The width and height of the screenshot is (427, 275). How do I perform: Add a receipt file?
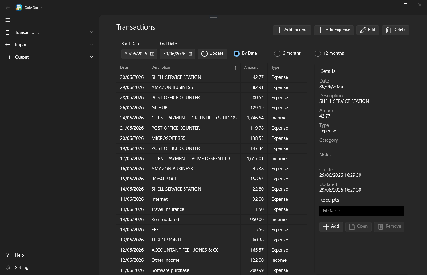[331, 226]
